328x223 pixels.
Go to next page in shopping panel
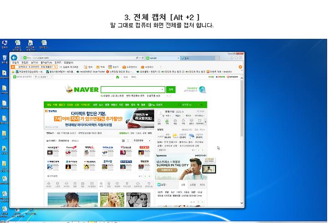pos(202,202)
